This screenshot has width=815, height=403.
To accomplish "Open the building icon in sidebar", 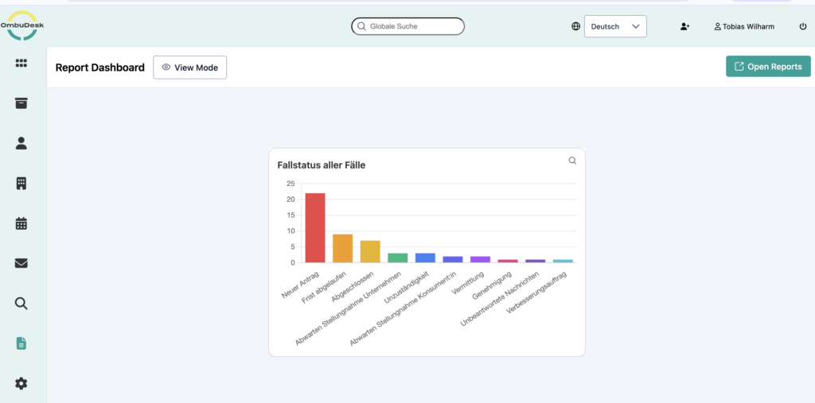I will [x=21, y=184].
